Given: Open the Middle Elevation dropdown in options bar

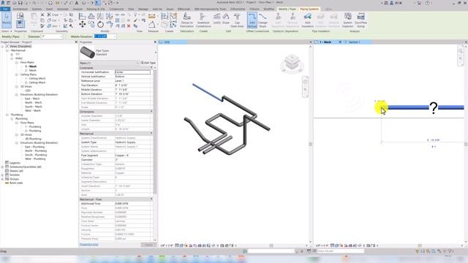Looking at the screenshot, I should point(114,37).
